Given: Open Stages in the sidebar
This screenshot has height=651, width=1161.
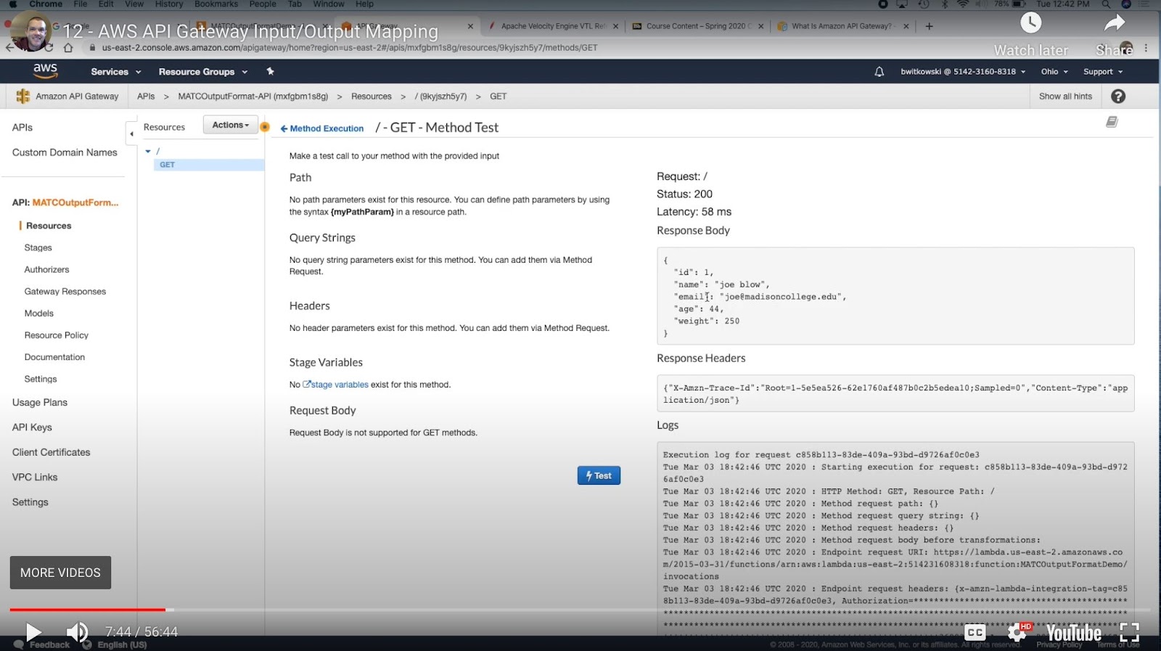Looking at the screenshot, I should (x=38, y=247).
